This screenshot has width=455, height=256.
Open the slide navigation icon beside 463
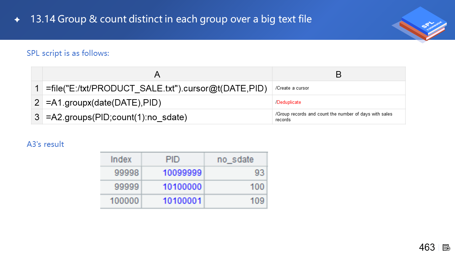click(446, 247)
